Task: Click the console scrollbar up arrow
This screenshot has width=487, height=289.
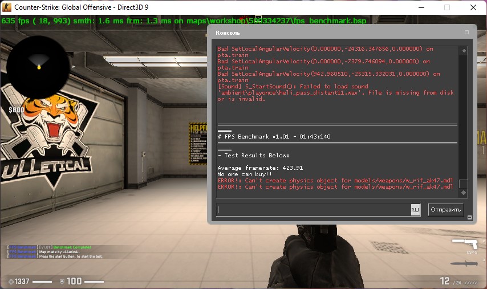Action: tap(464, 51)
